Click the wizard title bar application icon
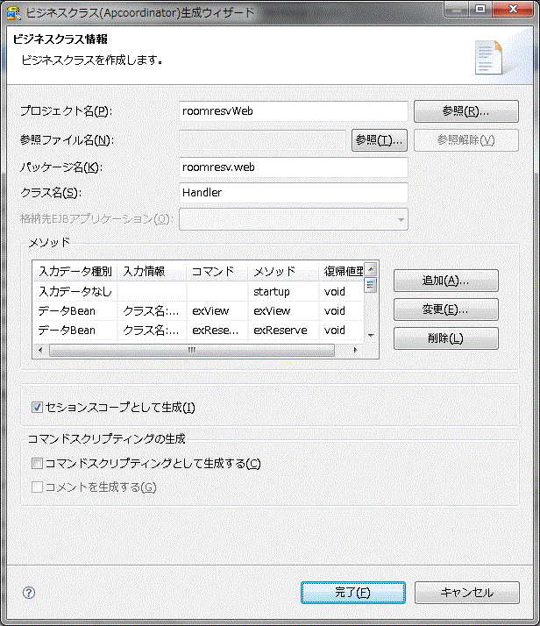 coord(13,13)
